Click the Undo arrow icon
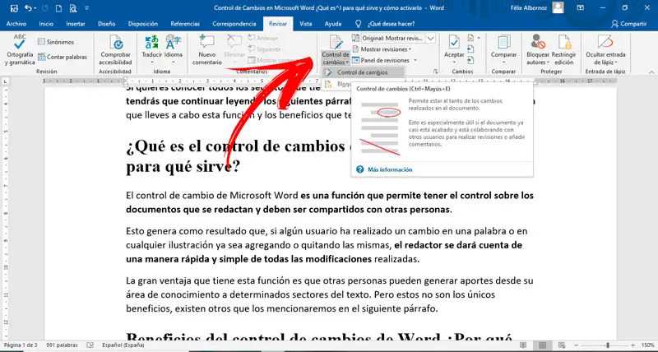This screenshot has height=352, width=658. 28,7
